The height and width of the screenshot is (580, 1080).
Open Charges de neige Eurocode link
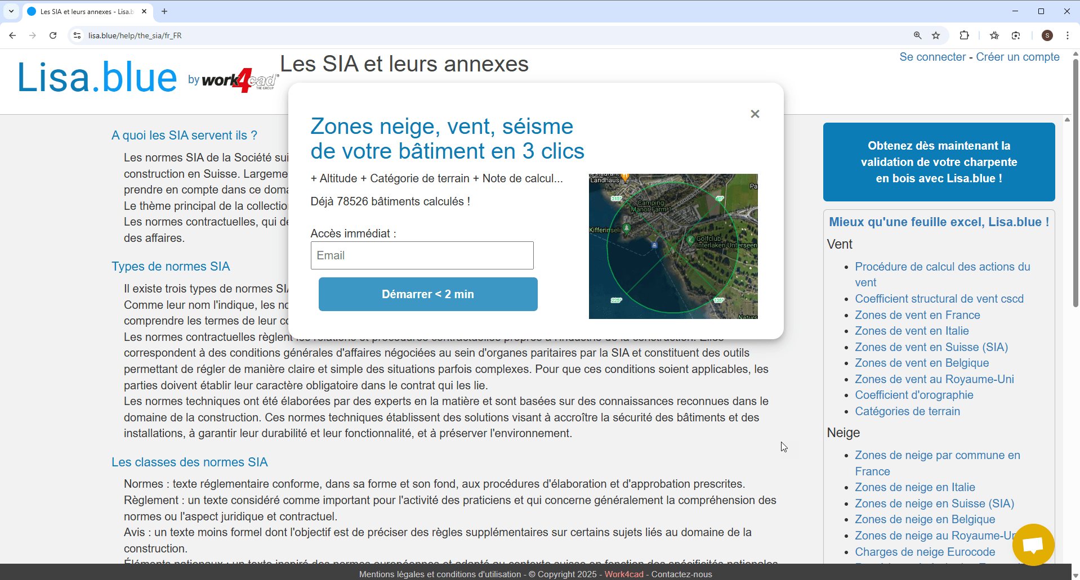point(925,552)
